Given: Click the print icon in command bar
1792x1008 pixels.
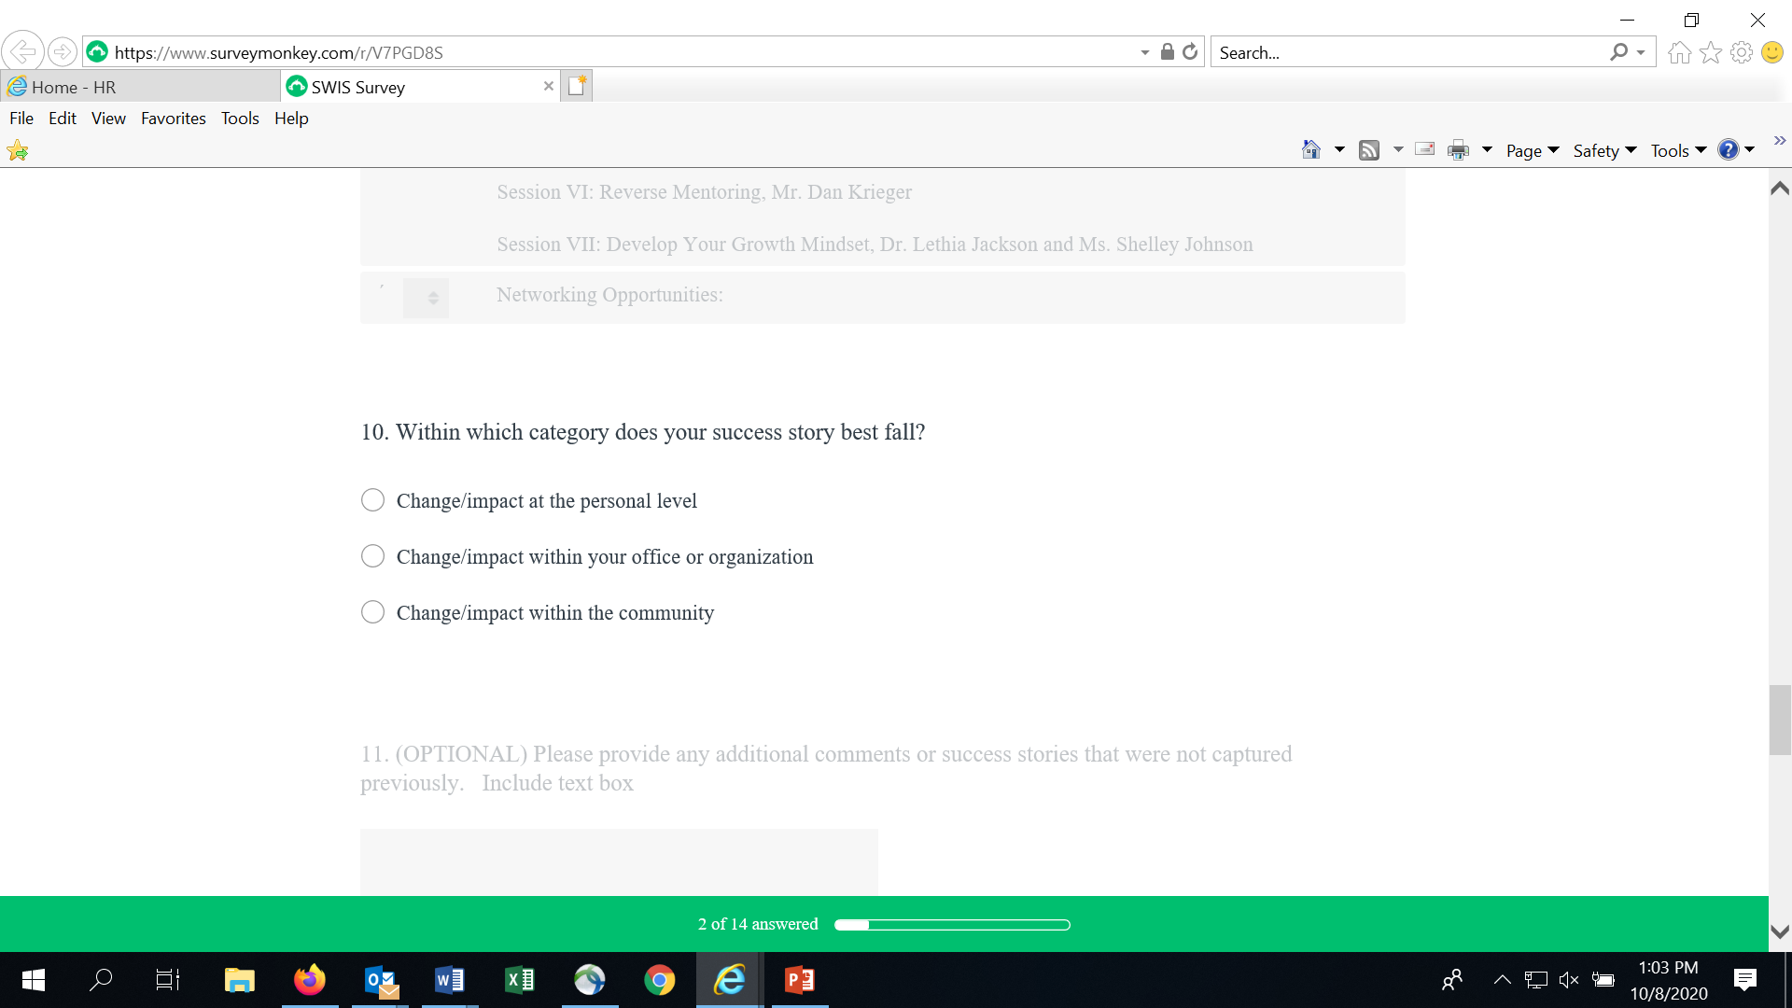Looking at the screenshot, I should click(x=1458, y=150).
